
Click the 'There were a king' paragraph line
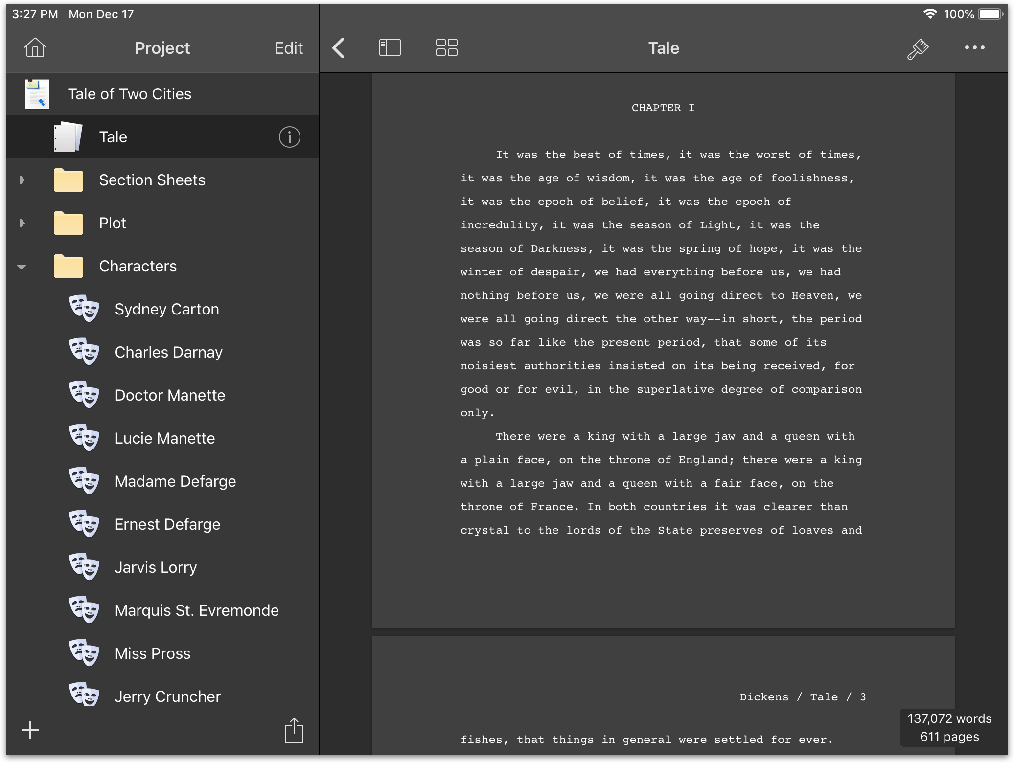(x=675, y=436)
